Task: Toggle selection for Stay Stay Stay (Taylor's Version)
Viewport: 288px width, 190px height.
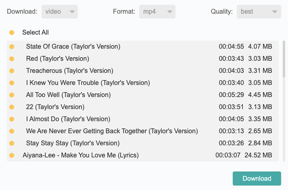Action: click(12, 143)
